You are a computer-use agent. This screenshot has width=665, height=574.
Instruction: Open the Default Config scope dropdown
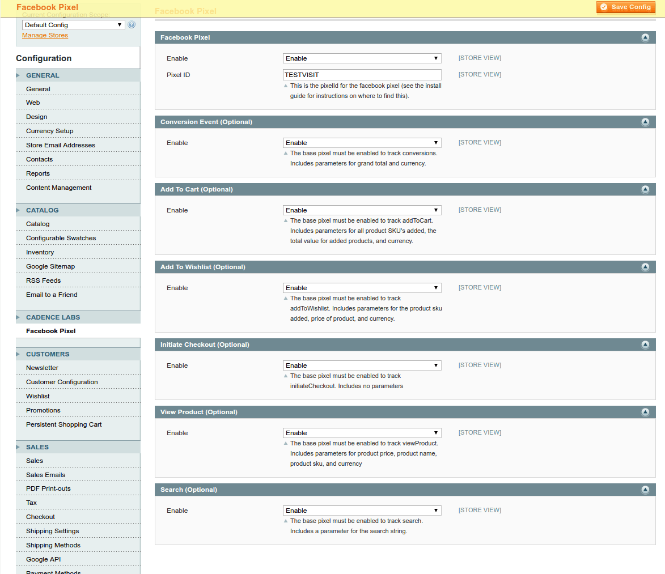[x=73, y=24]
